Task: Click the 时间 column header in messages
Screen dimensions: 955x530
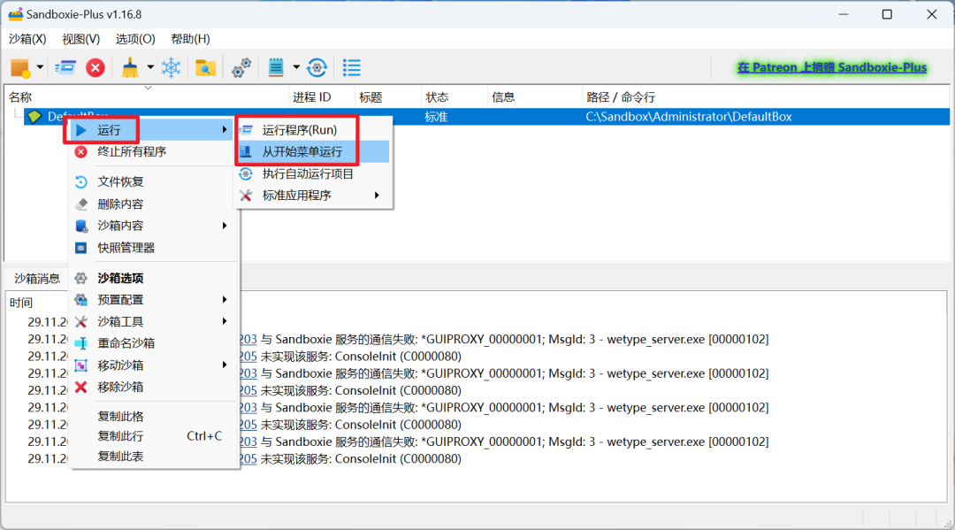Action: (21, 303)
